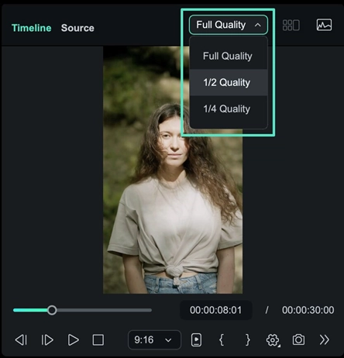
Task: Click the playback progress slider handle
Action: (52, 310)
